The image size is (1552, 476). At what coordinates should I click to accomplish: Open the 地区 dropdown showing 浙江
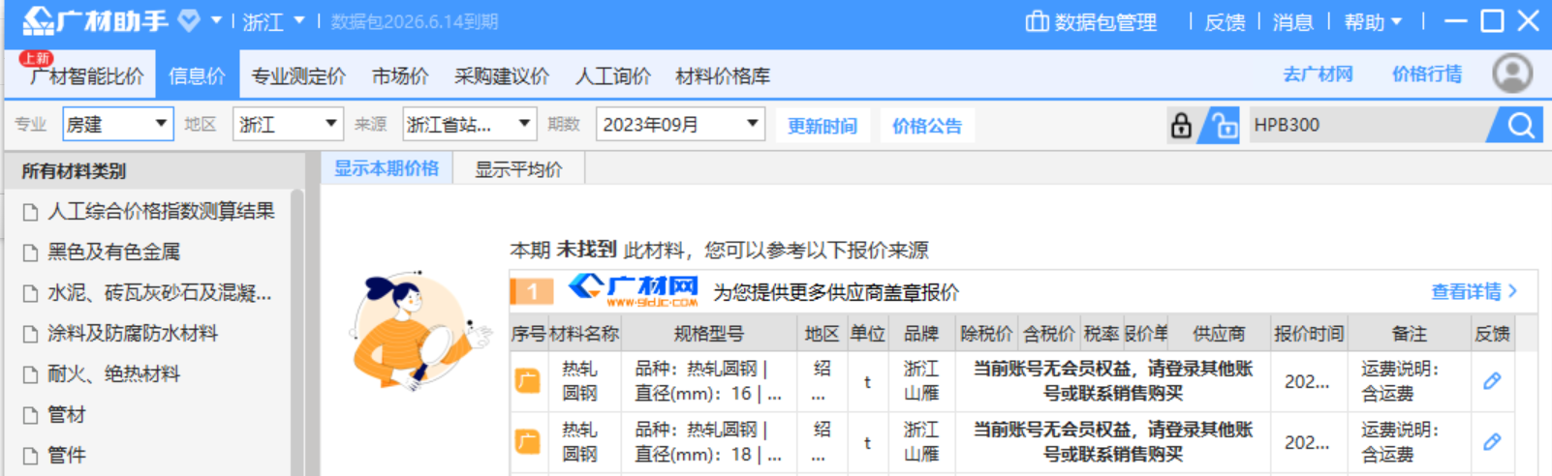[x=289, y=124]
